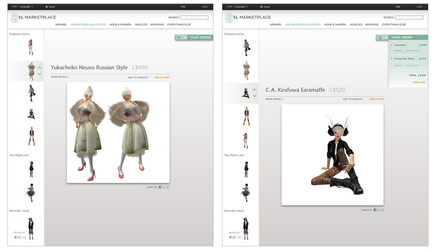Click the Login link in left page
This screenshot has height=252, width=436.
click(204, 7)
